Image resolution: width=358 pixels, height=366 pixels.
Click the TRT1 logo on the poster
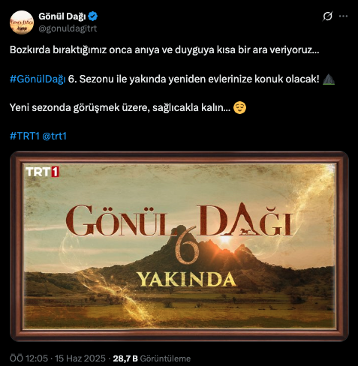point(42,172)
